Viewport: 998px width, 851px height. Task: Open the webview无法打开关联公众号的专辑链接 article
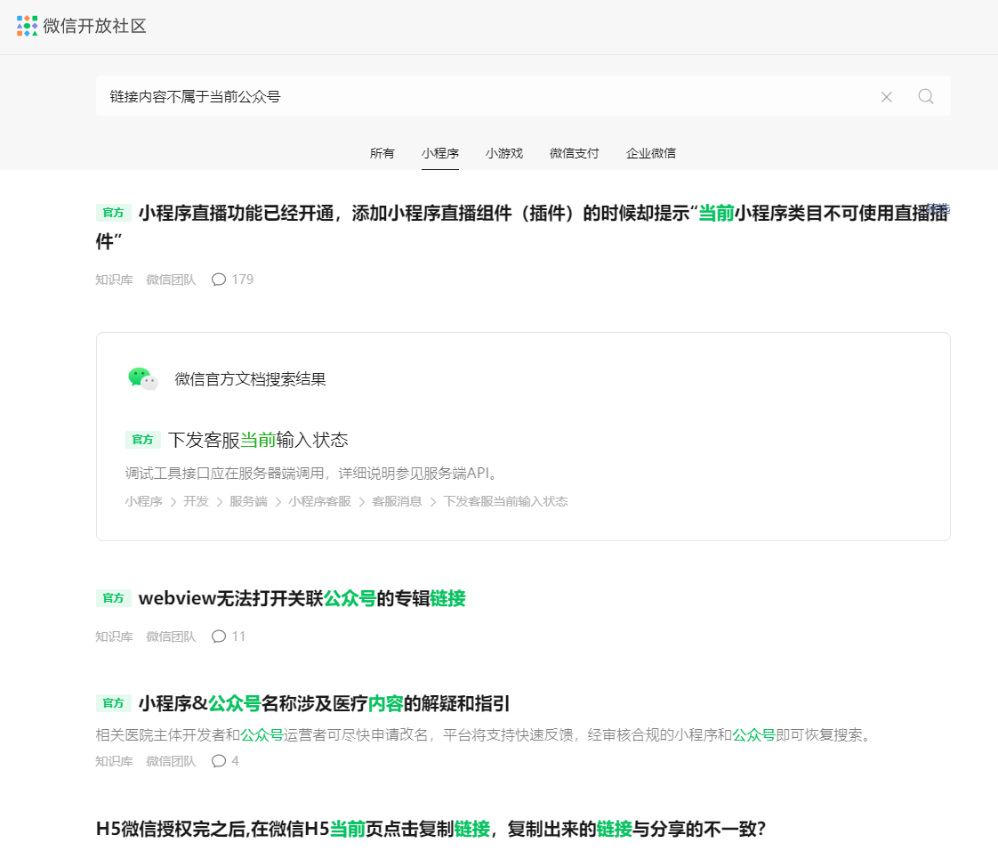(x=302, y=599)
